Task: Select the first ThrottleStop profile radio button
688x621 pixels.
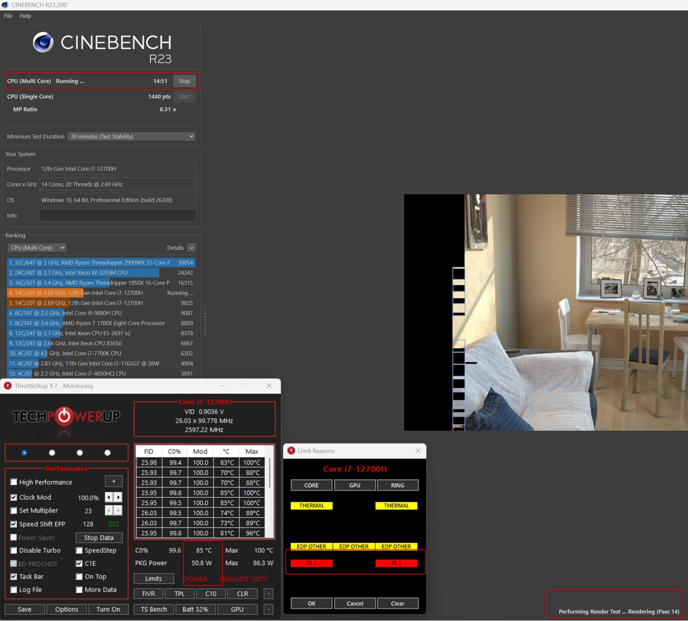Action: coord(24,453)
